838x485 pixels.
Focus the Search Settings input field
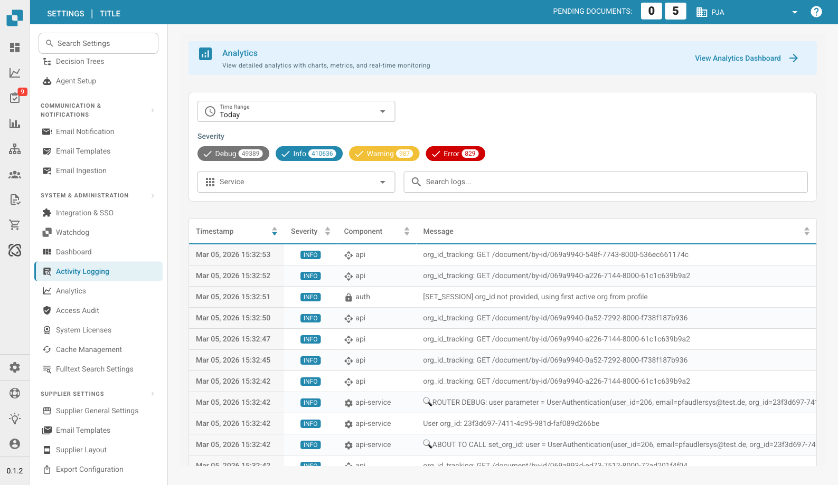98,43
